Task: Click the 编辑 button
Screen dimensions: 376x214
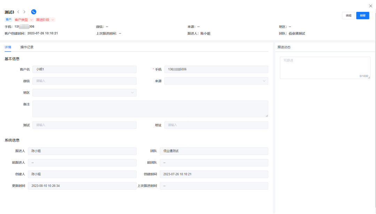Action: tap(348, 16)
